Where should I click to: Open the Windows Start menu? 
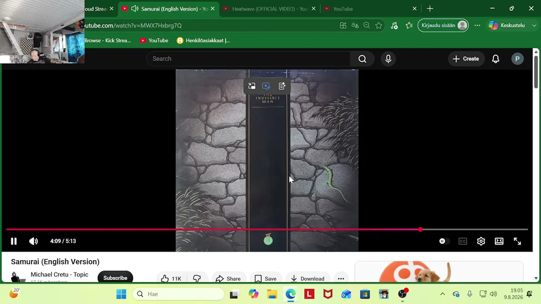click(x=121, y=294)
